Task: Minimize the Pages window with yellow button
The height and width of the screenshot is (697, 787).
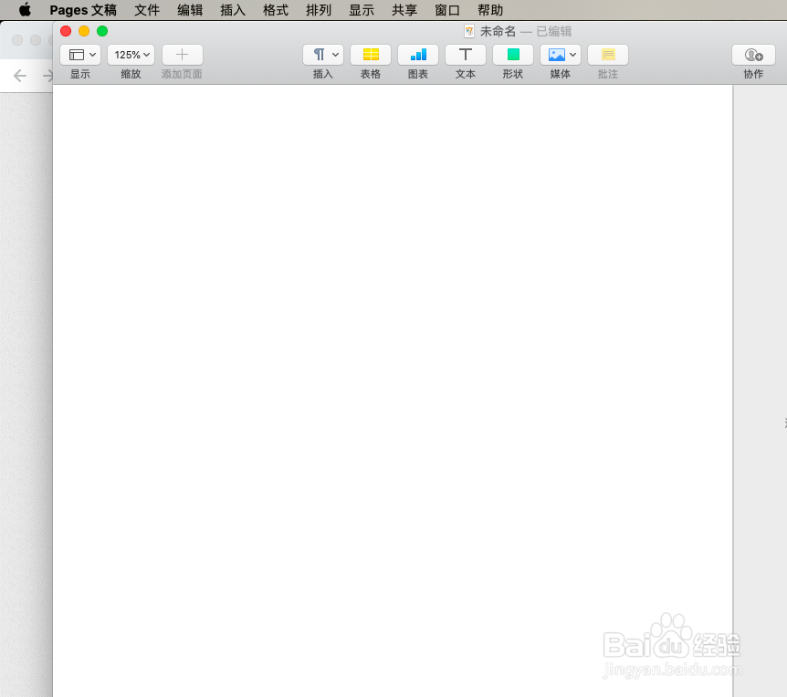Action: point(84,31)
